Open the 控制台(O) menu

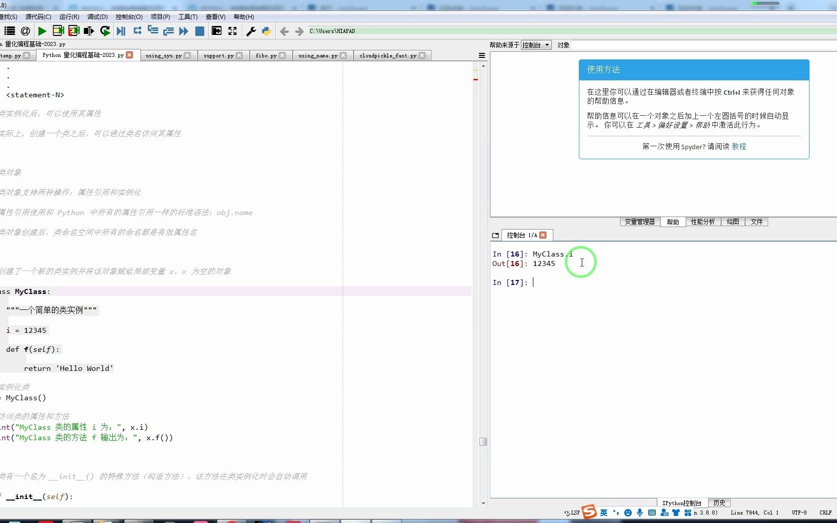coord(129,16)
